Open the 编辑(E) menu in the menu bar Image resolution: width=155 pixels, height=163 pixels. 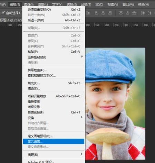pyautogui.click(x=15, y=5)
